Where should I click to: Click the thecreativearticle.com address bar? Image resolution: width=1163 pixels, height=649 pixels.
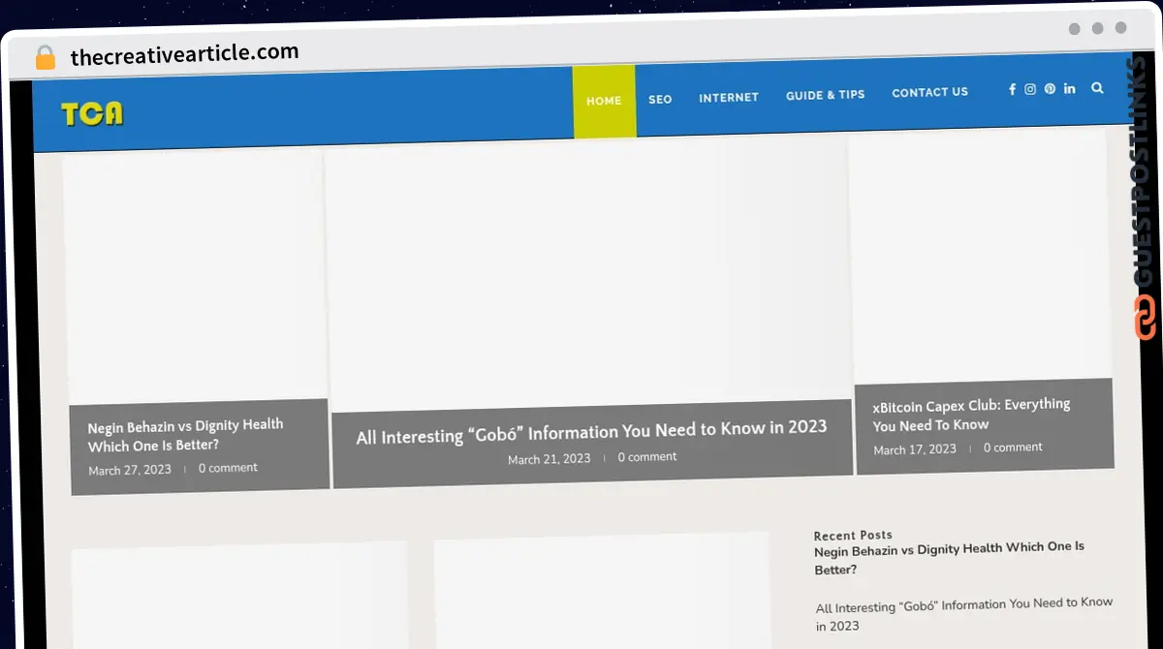pos(184,55)
